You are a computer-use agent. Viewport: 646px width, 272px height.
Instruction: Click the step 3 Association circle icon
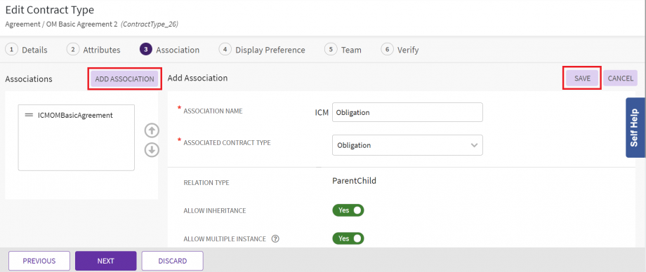[145, 49]
